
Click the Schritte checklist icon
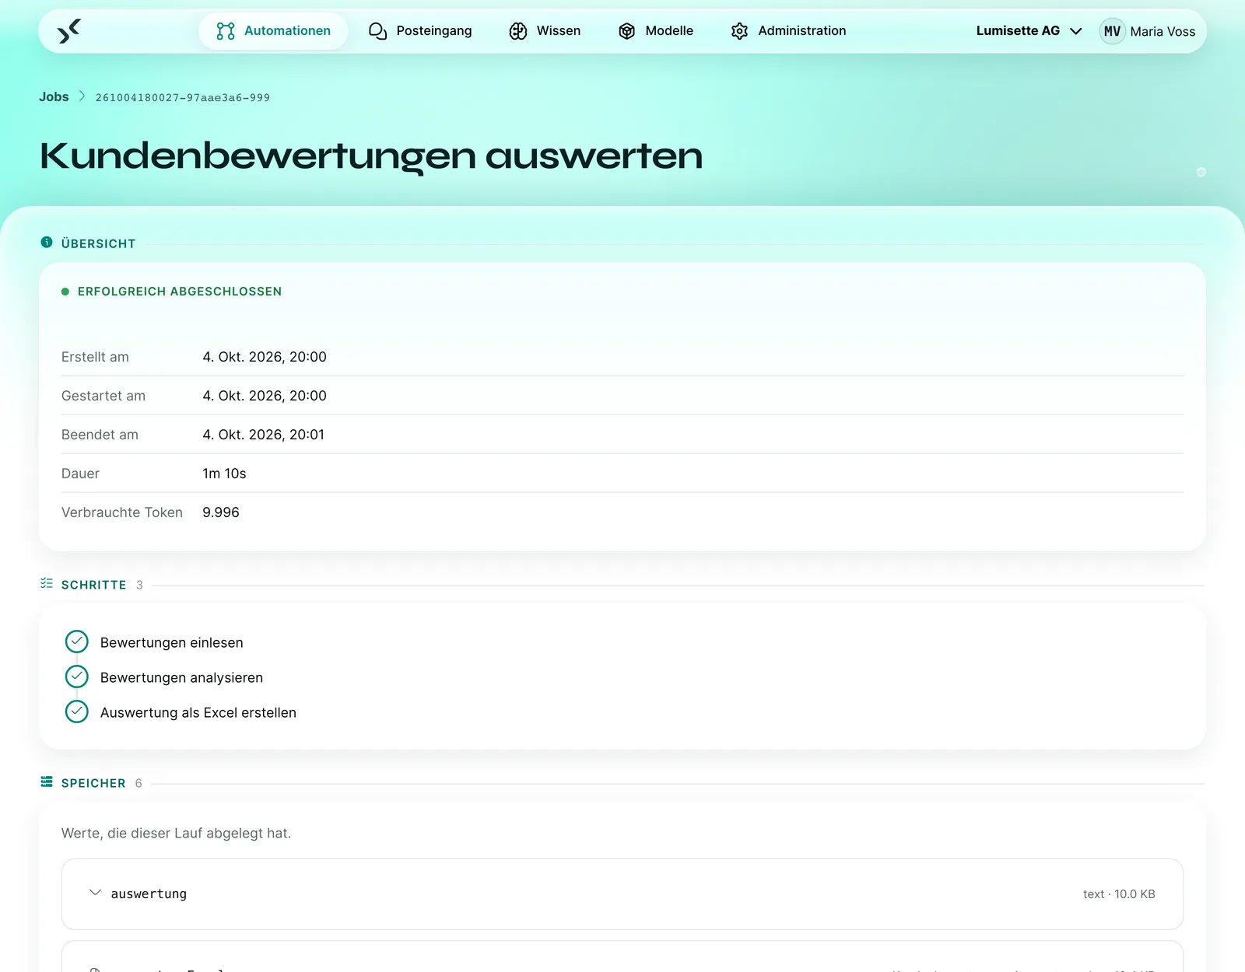[47, 583]
